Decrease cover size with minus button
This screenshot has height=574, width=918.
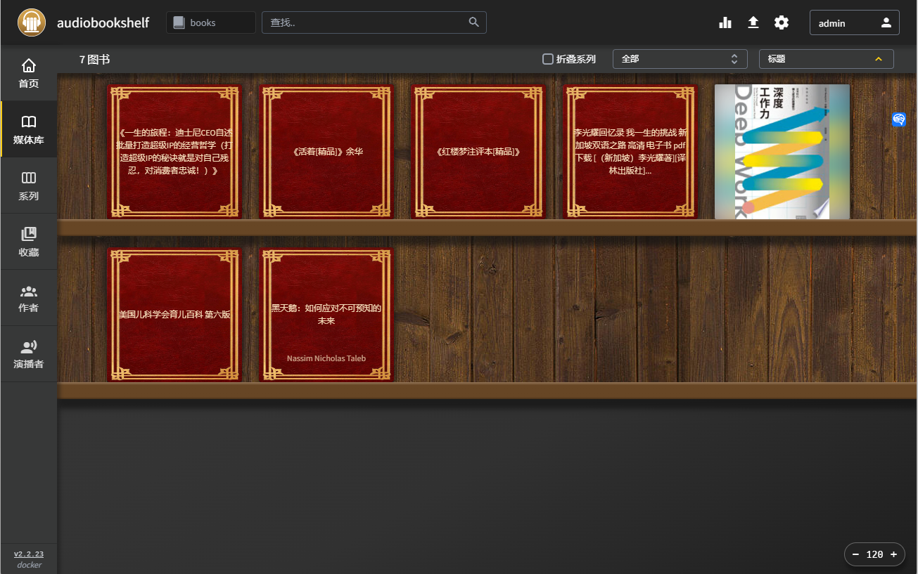[x=855, y=554]
